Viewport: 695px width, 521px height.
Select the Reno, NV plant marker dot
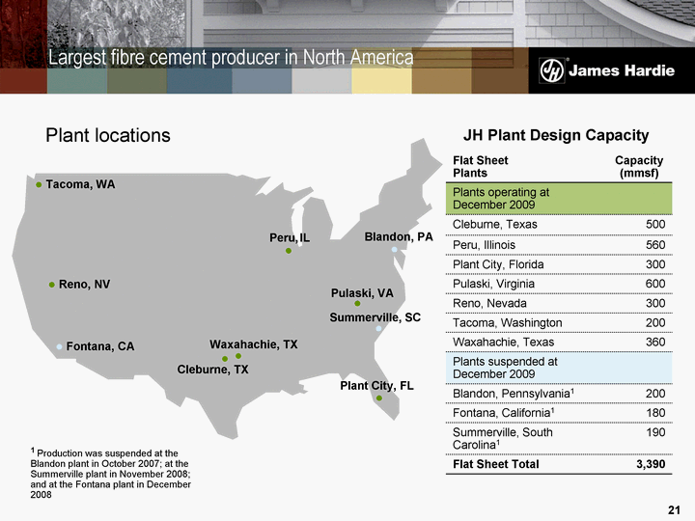coord(52,285)
